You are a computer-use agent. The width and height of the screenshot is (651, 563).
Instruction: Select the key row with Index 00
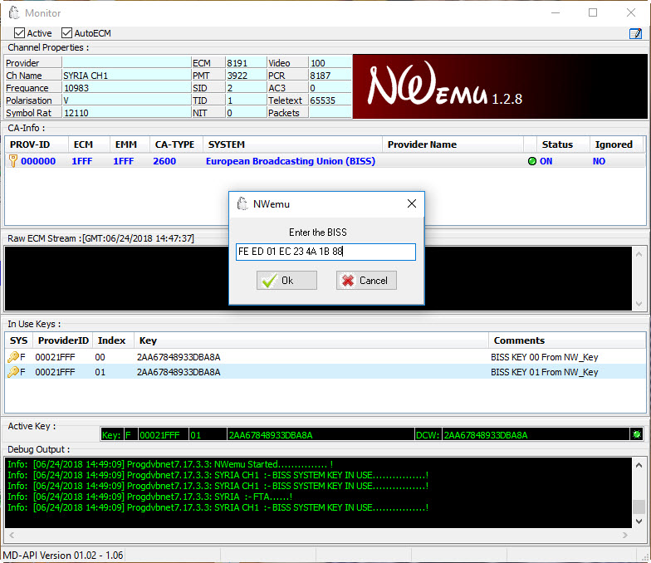(325, 357)
